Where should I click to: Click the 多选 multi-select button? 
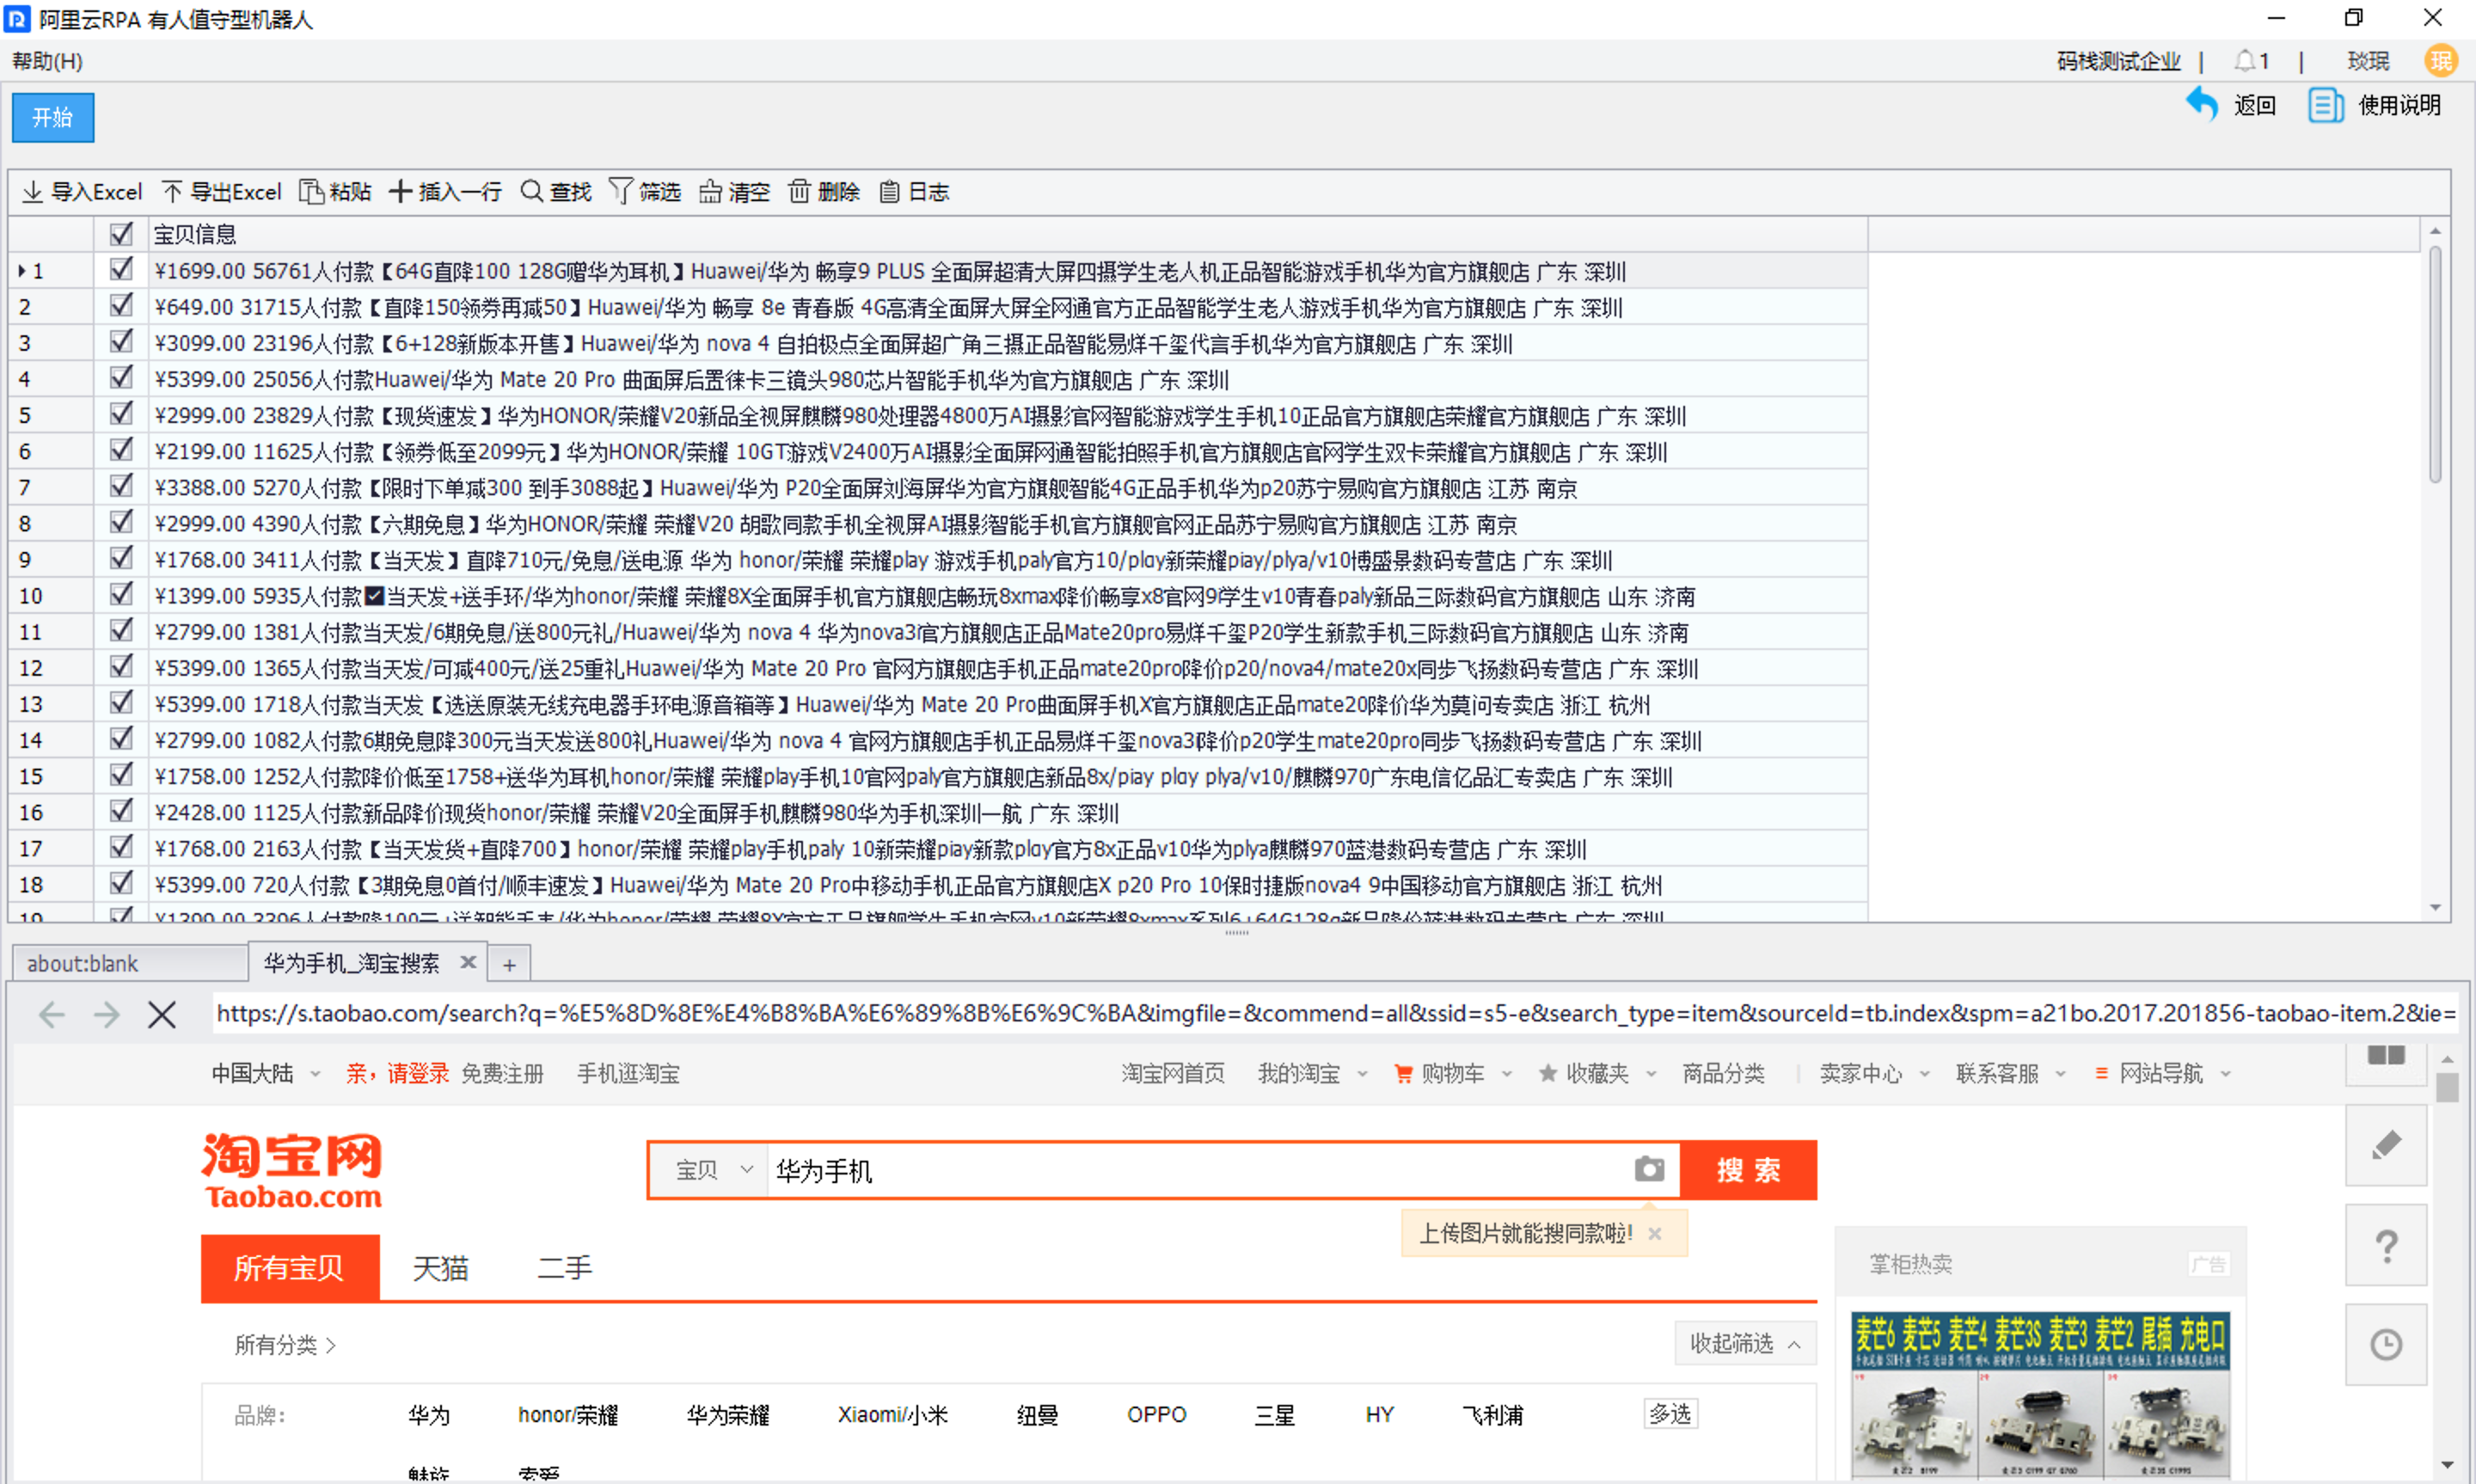pyautogui.click(x=1670, y=1413)
